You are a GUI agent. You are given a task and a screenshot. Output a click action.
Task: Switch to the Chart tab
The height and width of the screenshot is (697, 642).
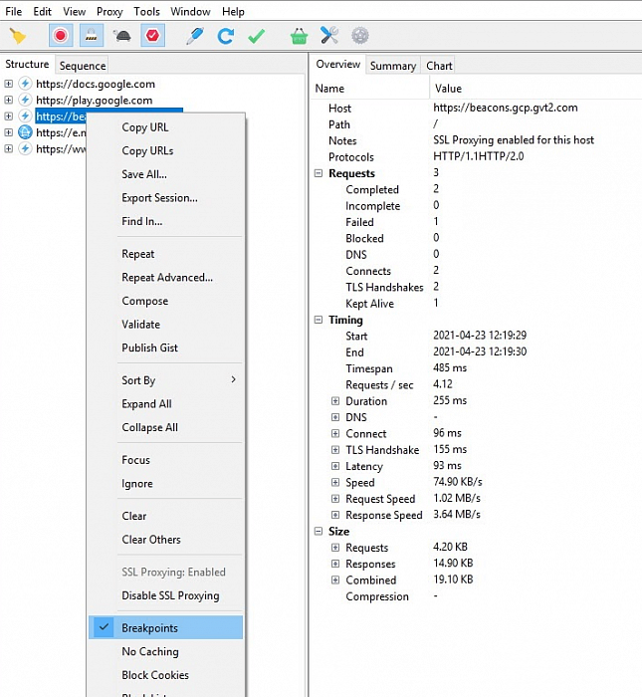(x=439, y=66)
